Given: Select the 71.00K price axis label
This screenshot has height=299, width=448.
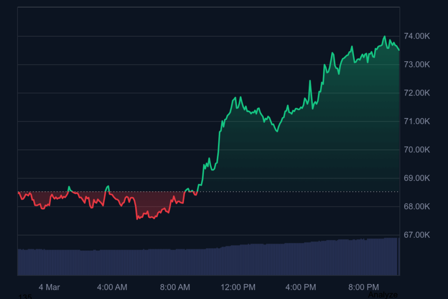Looking at the screenshot, I should 416,121.
